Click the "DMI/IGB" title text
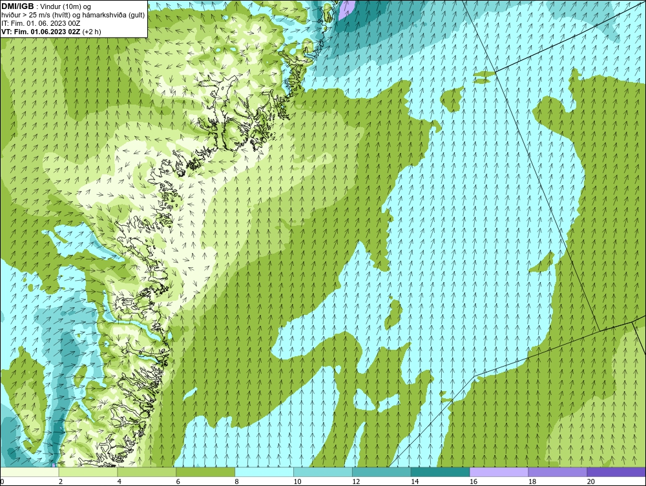The image size is (646, 486). [x=17, y=6]
